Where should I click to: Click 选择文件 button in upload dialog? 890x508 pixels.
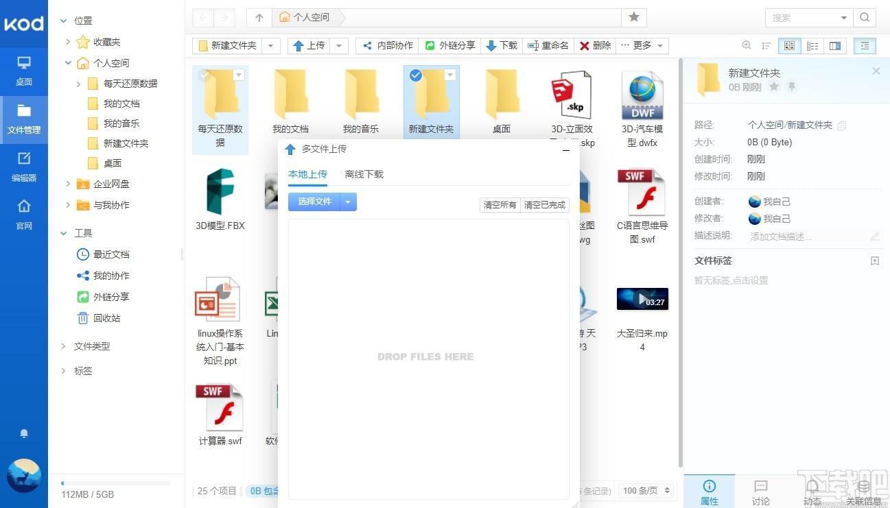coord(314,202)
